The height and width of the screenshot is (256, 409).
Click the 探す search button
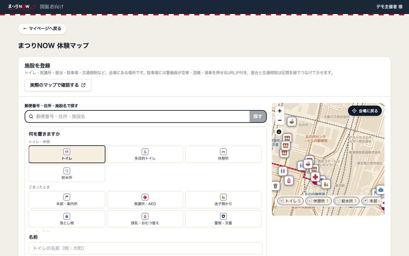pyautogui.click(x=258, y=116)
